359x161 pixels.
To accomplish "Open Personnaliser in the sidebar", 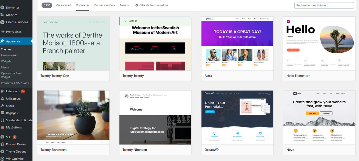I will point(9,55).
